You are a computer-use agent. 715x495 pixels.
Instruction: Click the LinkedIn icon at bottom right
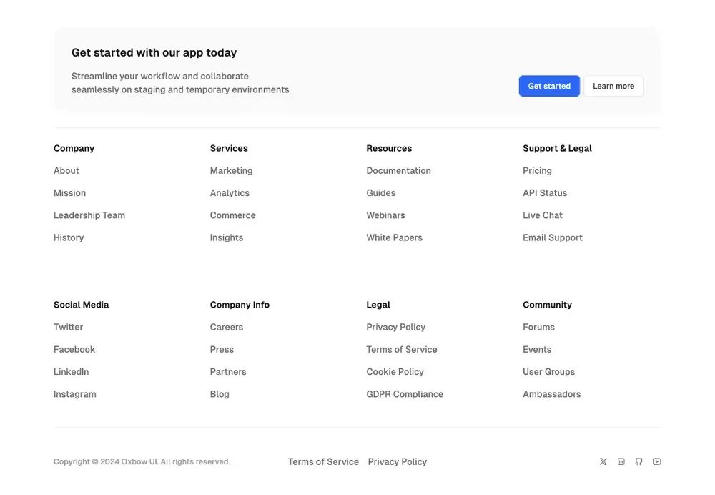coord(621,461)
